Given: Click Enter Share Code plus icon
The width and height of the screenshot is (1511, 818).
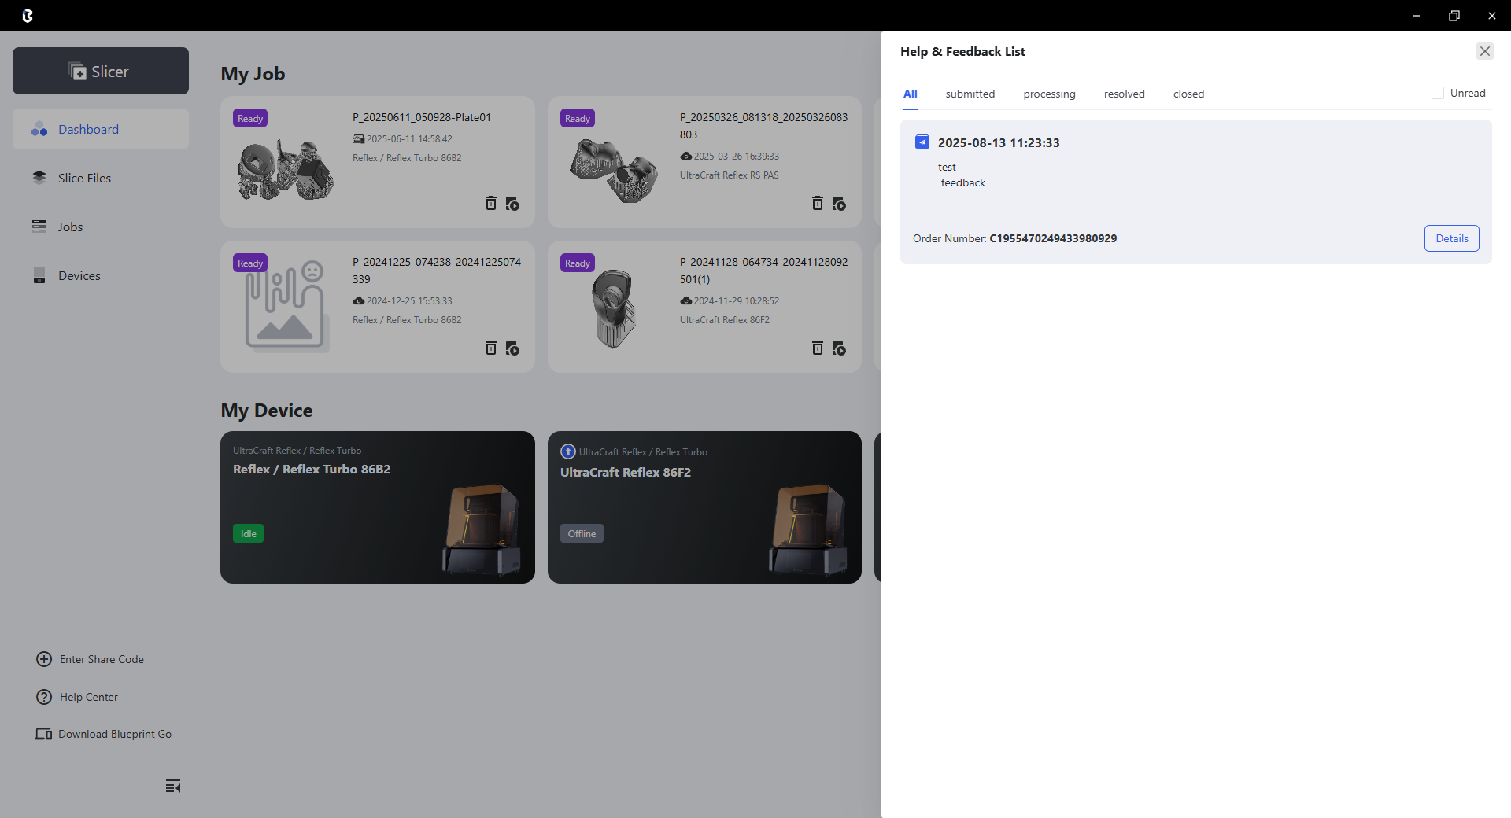Looking at the screenshot, I should (x=44, y=659).
